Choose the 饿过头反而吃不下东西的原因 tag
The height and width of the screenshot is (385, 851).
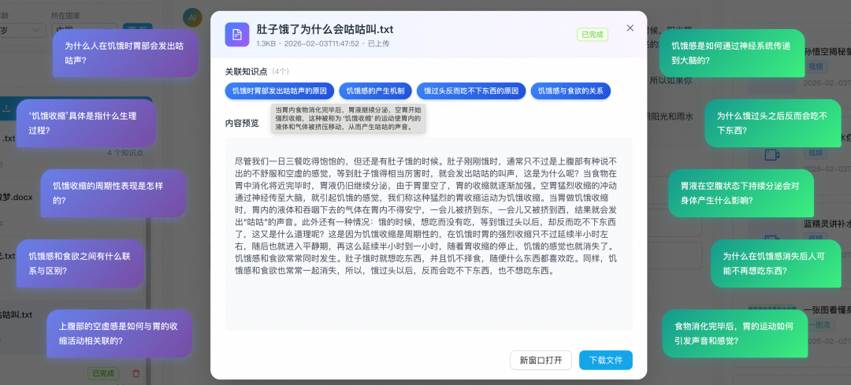[x=470, y=91]
